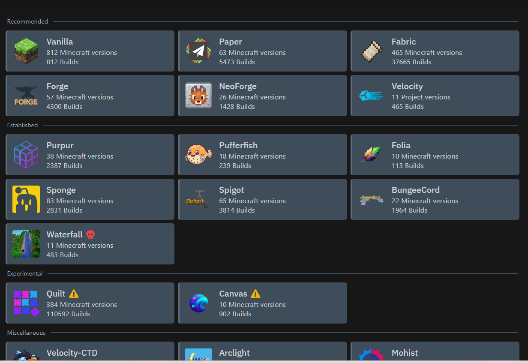
Task: Click the "902 Builds" text
Action: pyautogui.click(x=235, y=314)
